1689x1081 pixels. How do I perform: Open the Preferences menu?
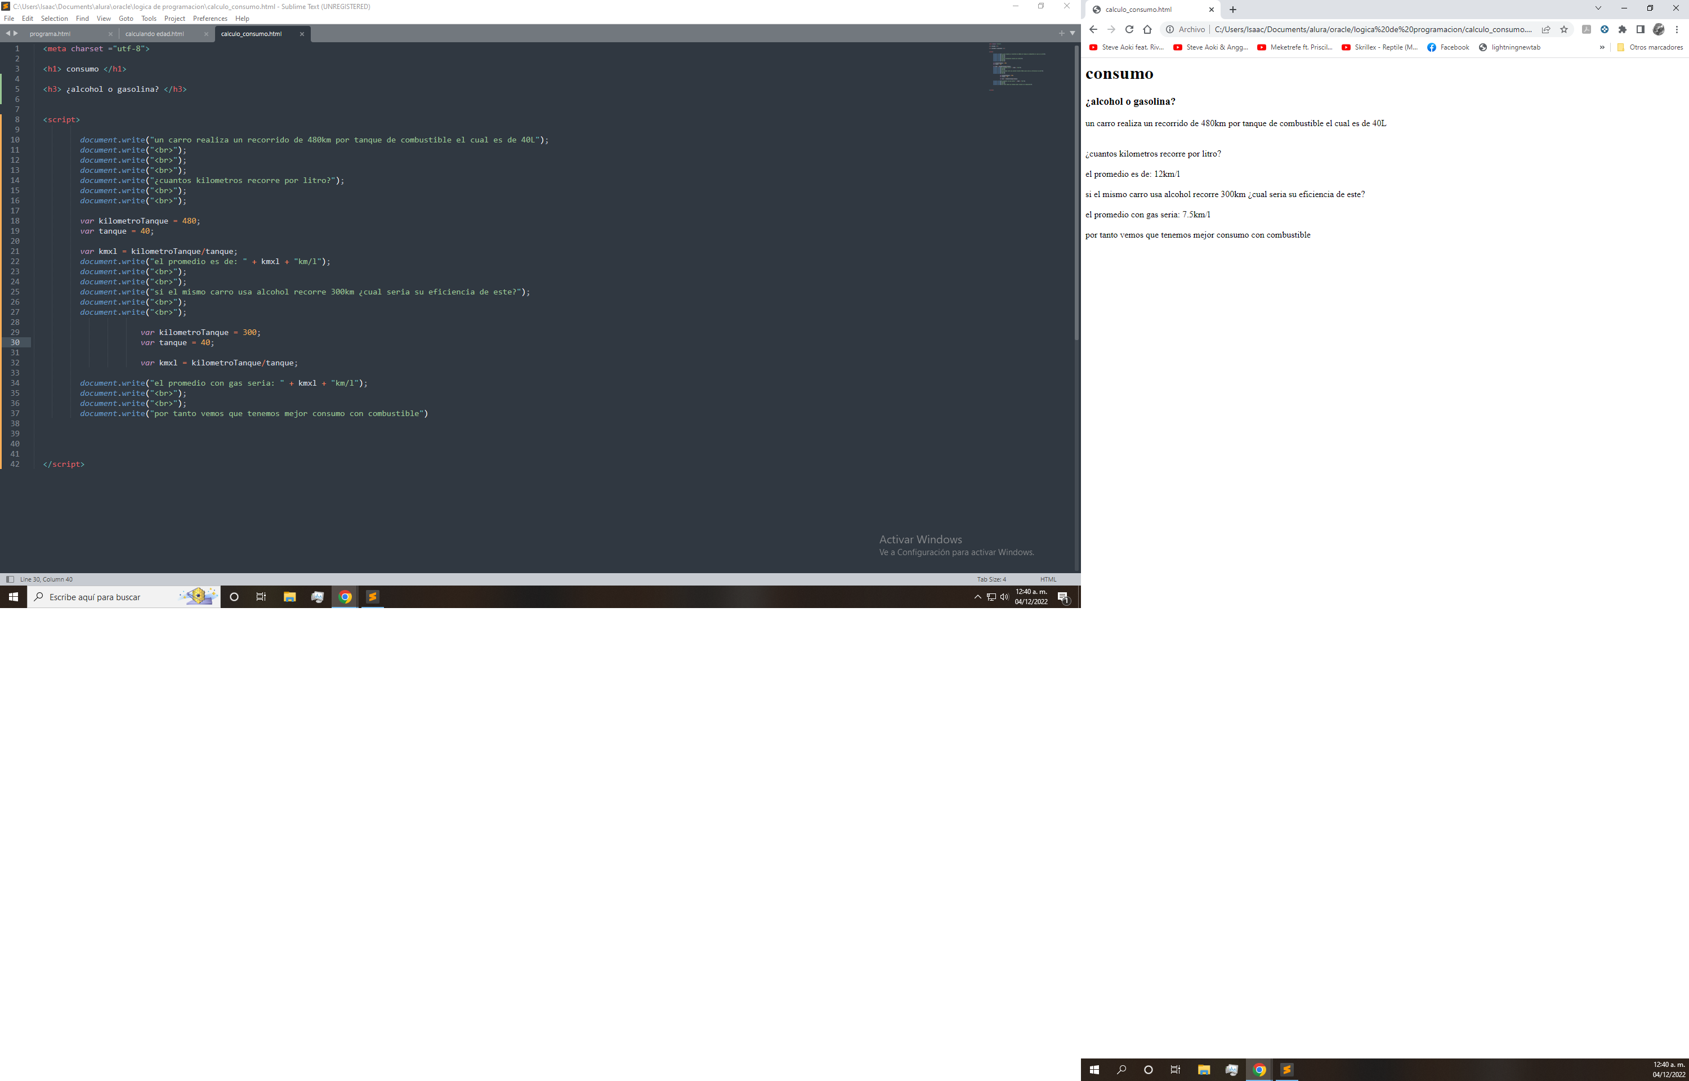coord(210,19)
